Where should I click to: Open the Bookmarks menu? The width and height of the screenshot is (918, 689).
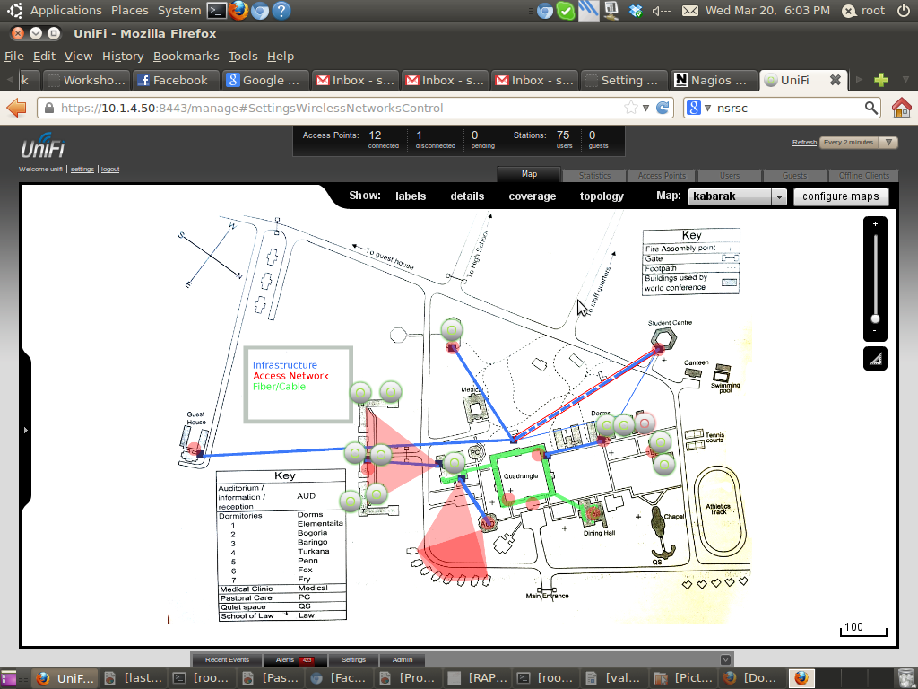coord(186,56)
